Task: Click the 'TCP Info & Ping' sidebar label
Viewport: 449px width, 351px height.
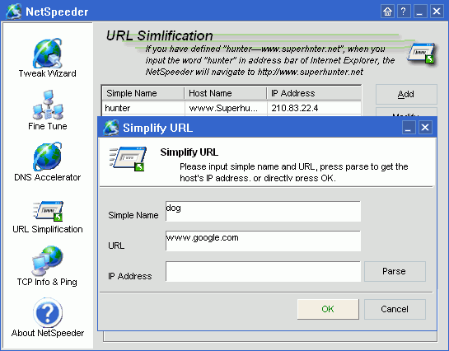Action: point(47,282)
